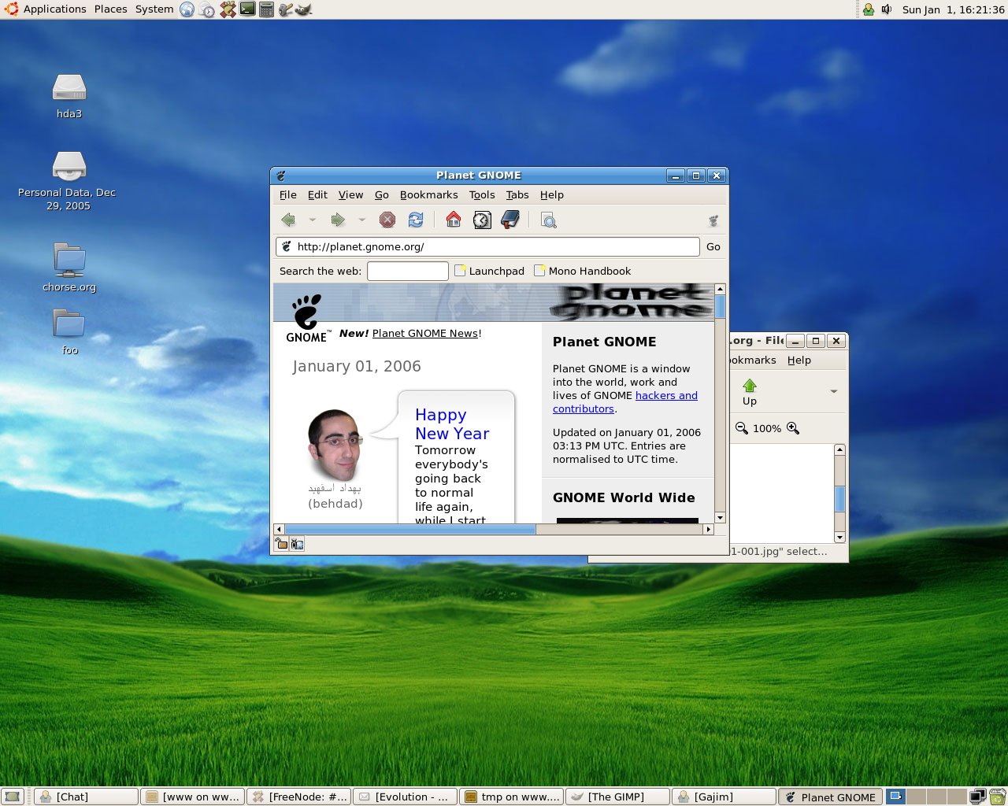Click the address bar URL field
This screenshot has height=806, width=1008.
point(487,247)
